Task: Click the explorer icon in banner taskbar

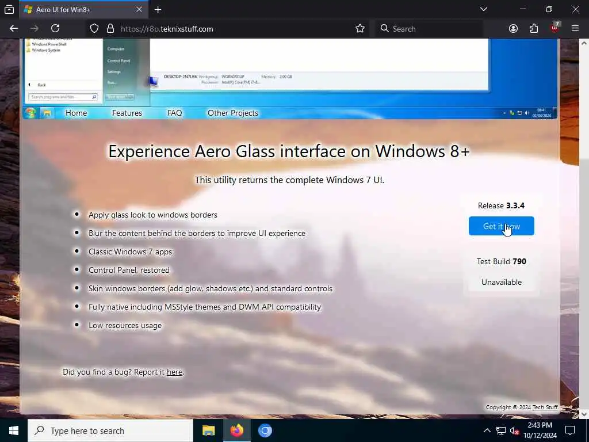Action: [x=47, y=113]
